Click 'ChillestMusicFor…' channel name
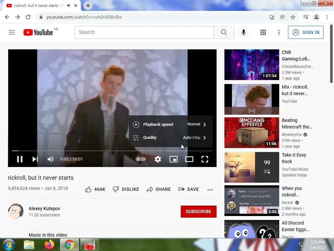This screenshot has width=334, height=251. [x=297, y=67]
